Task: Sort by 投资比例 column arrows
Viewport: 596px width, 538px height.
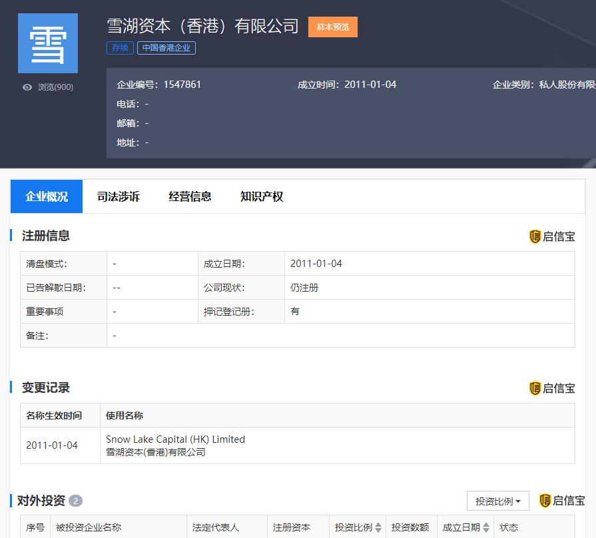Action: click(378, 527)
